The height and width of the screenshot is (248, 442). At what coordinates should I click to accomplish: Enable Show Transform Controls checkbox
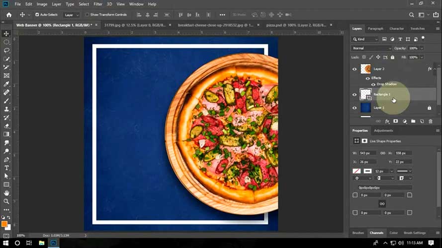click(x=88, y=15)
